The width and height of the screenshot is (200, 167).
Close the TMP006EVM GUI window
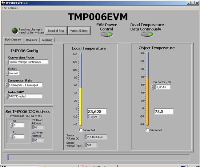tap(197, 3)
